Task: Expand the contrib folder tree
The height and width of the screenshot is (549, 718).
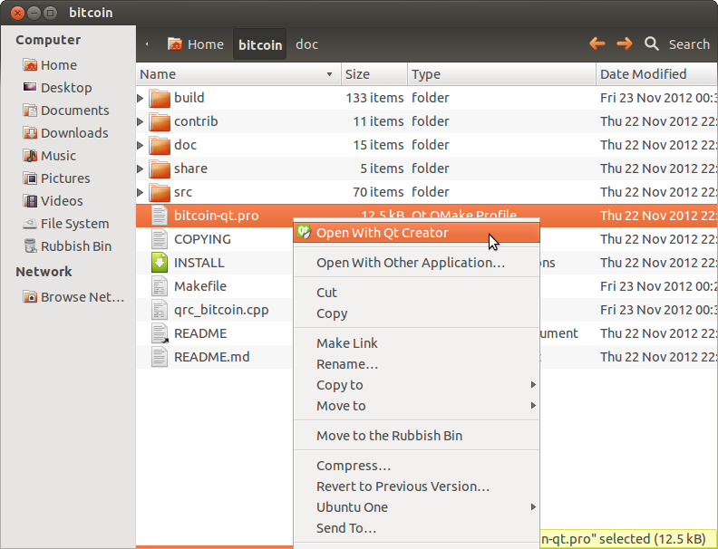Action: point(141,121)
